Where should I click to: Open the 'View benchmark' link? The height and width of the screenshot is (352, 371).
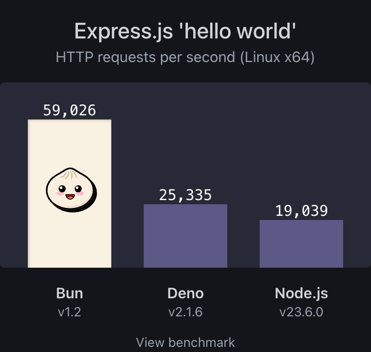[x=185, y=342]
